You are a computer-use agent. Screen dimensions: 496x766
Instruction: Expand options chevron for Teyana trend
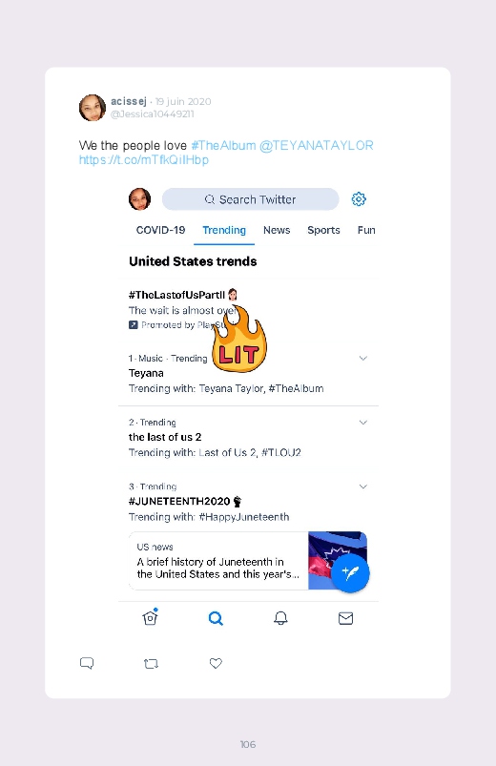(363, 358)
